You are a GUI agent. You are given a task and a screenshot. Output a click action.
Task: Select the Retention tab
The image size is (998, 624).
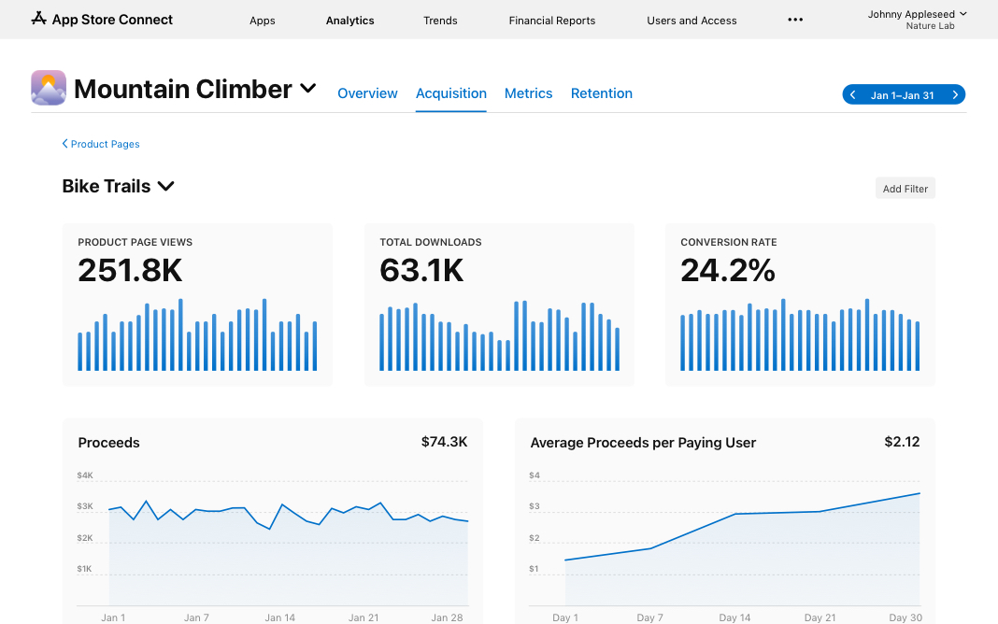tap(601, 93)
